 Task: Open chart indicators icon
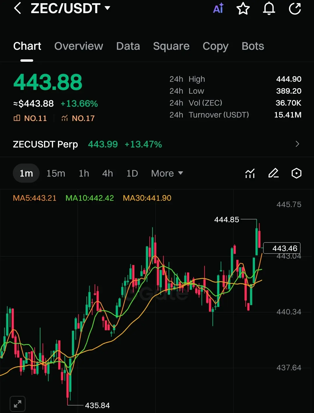[250, 173]
